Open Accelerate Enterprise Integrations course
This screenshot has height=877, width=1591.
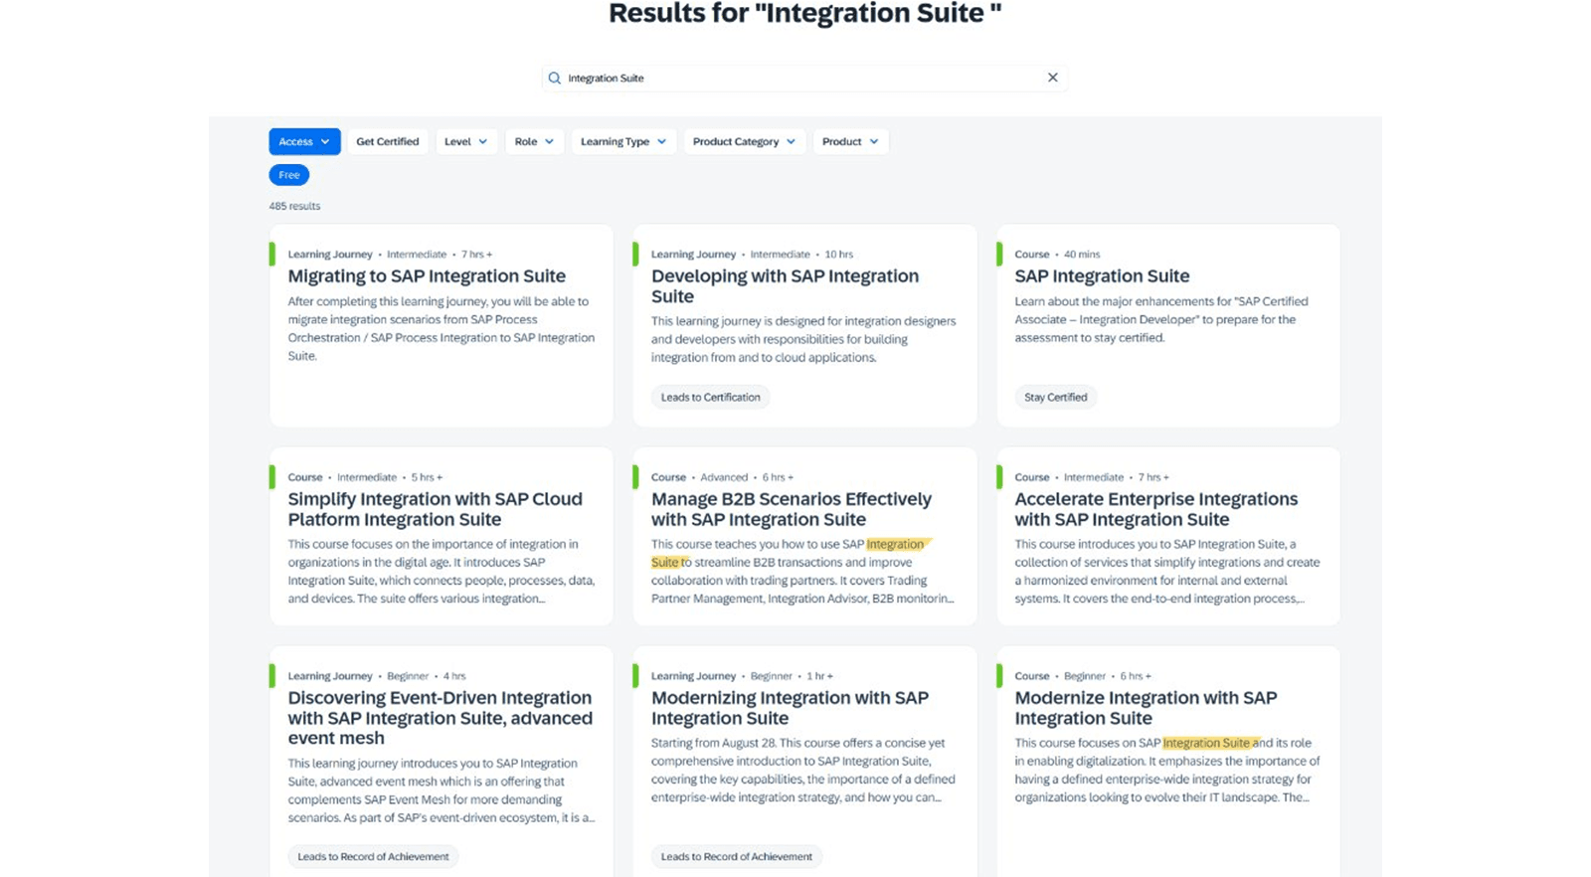pos(1155,509)
